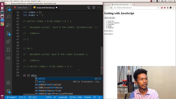Viewport: 176px width, 99px height.
Task: Change the UTF-8 encoding in status bar
Action: coord(49,97)
